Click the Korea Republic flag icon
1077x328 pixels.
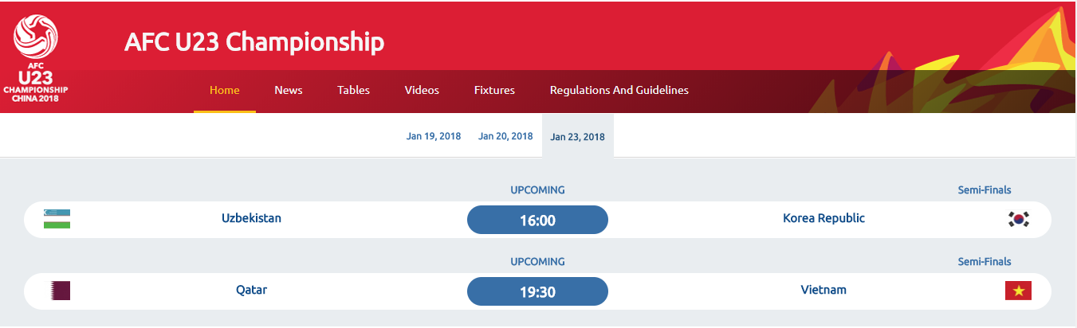click(1018, 219)
